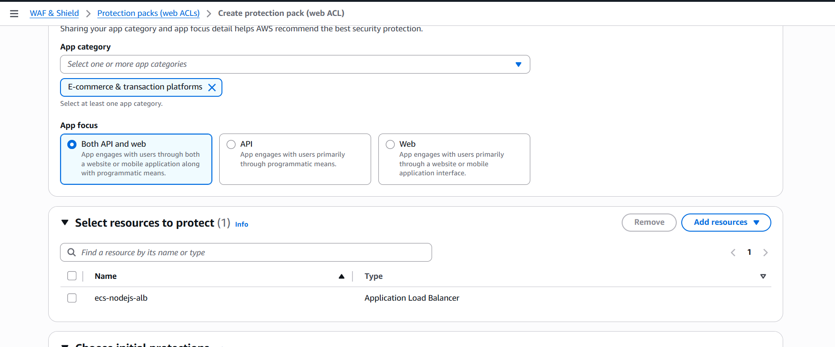
Task: Select page 1 in the pagination control
Action: tap(749, 252)
